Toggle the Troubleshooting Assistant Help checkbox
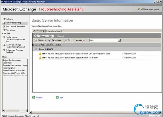The image size is (163, 117). [x=4, y=37]
